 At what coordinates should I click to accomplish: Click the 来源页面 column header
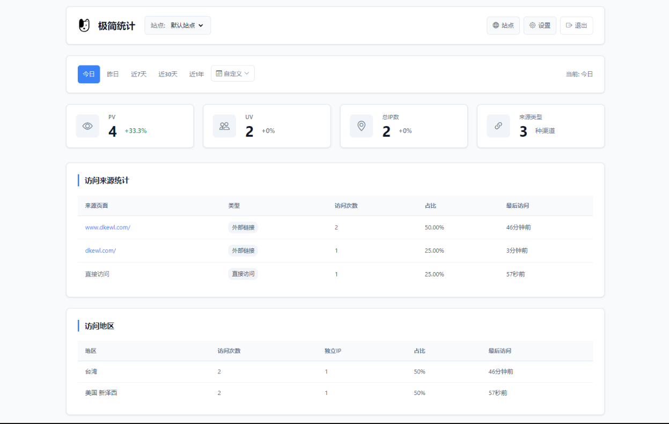[97, 206]
